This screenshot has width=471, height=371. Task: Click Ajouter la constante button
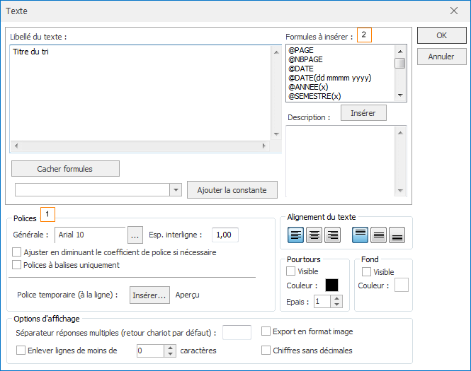tap(232, 189)
